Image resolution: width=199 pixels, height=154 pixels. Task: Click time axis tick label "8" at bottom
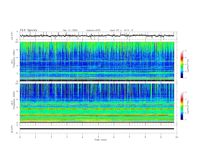(145, 137)
